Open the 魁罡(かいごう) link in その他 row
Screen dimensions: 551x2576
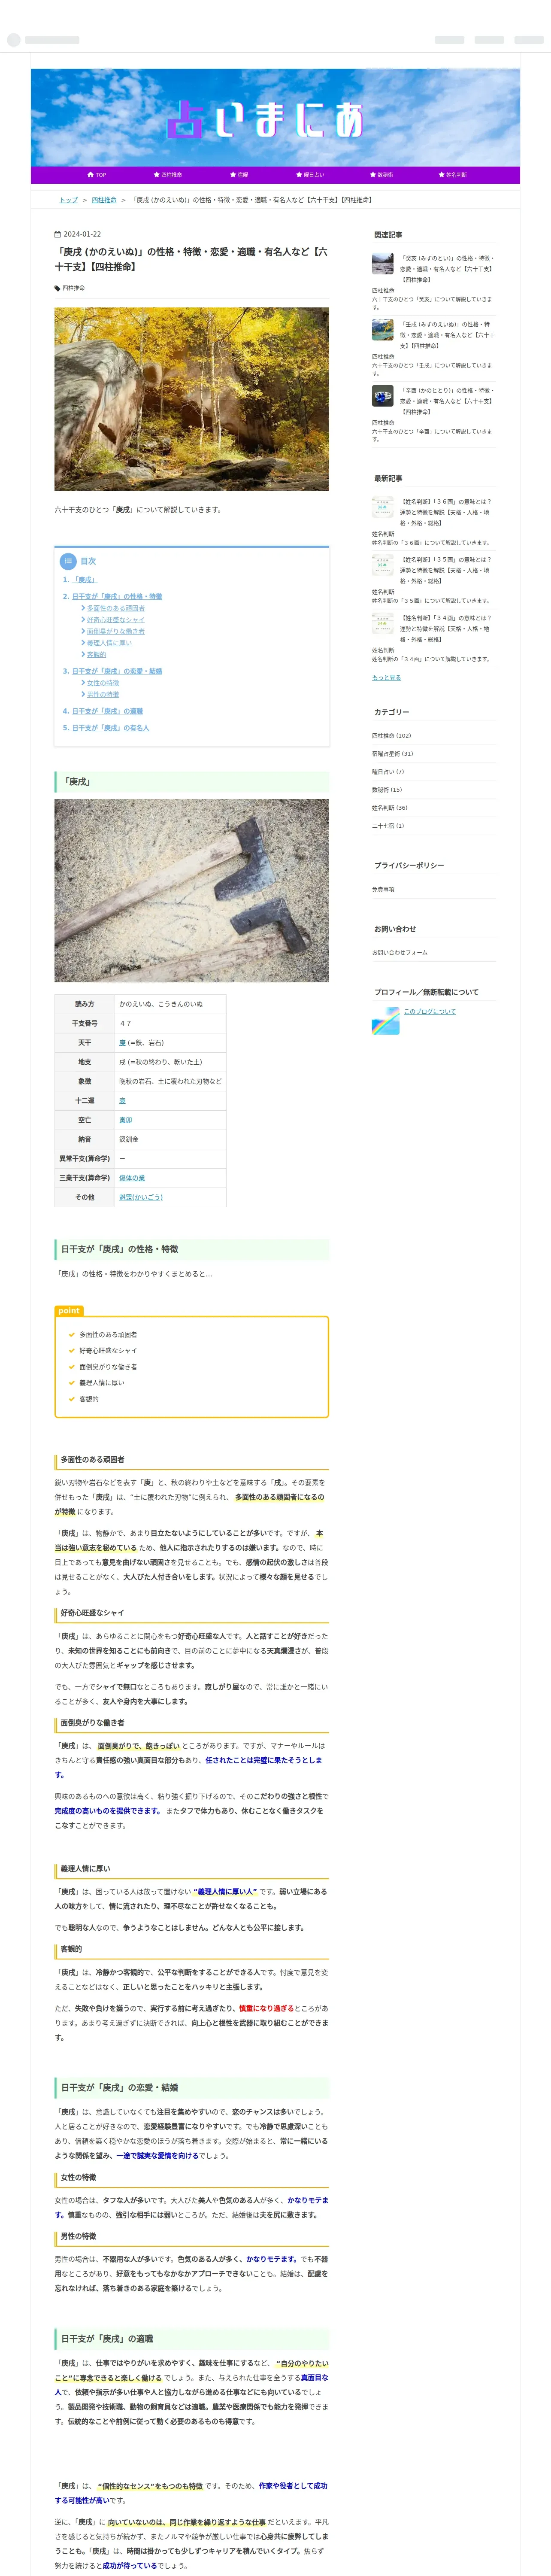tap(141, 1197)
